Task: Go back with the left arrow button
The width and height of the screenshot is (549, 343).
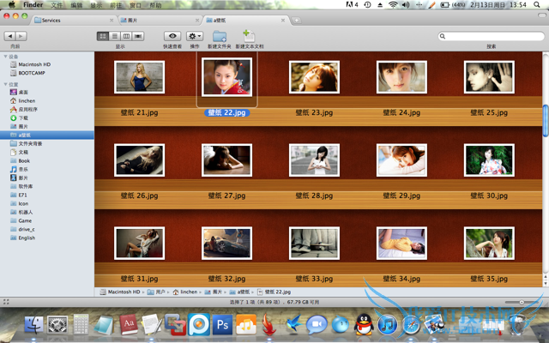Action: (9, 36)
